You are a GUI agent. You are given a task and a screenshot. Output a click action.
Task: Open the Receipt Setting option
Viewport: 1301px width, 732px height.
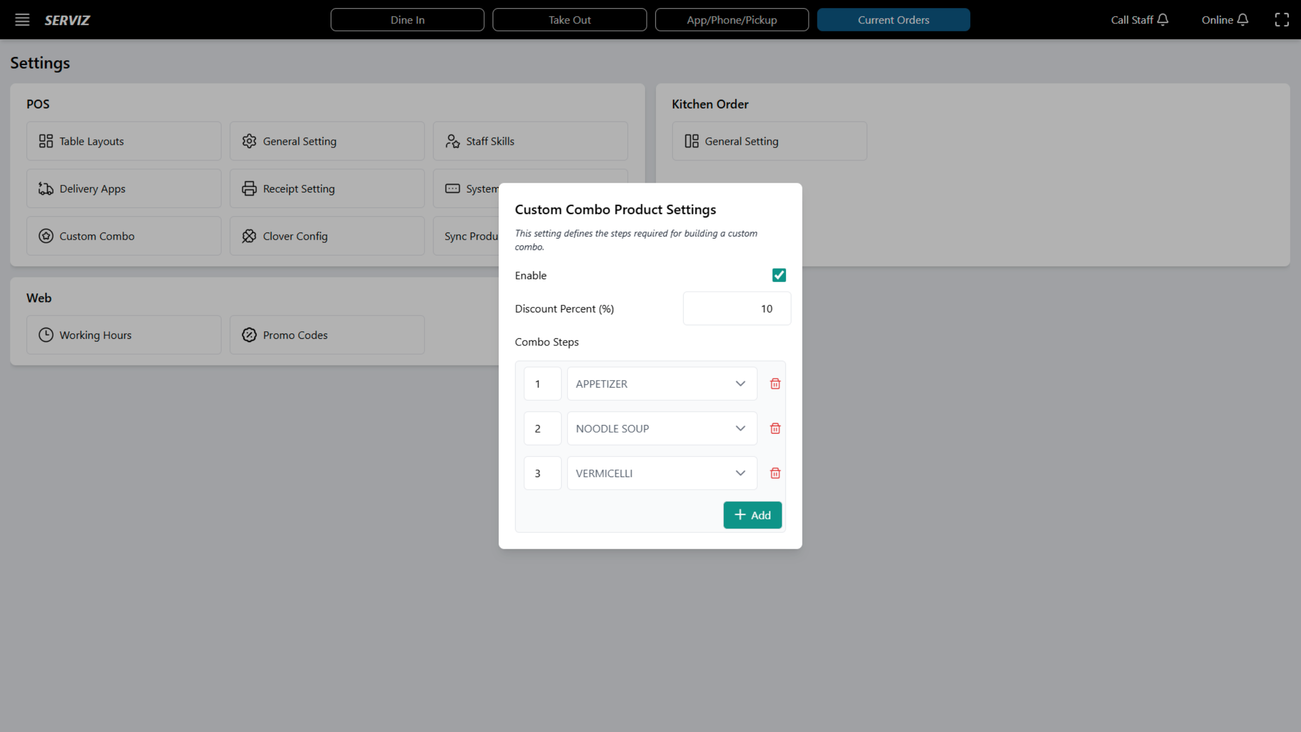[327, 189]
